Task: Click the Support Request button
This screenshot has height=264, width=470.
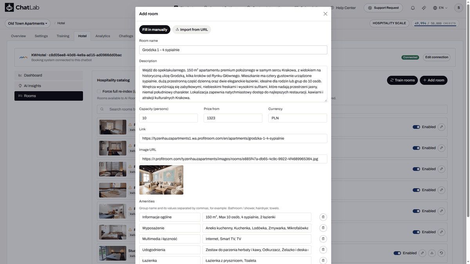Action: (x=383, y=8)
